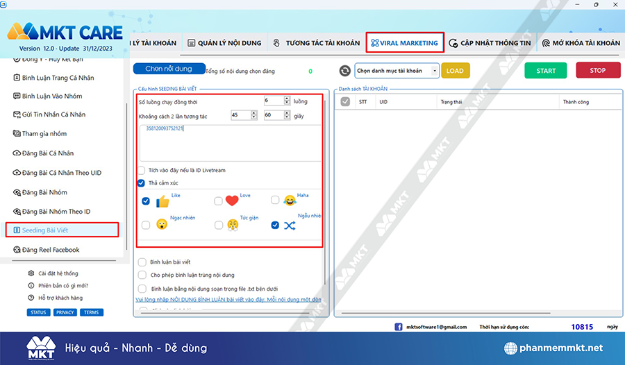Screen dimensions: 625x365
Task: Click the yellow LOAD button
Action: [x=455, y=71]
